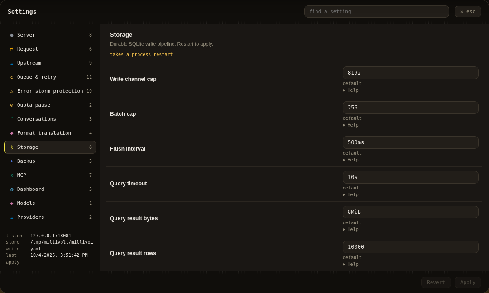Expand Help for Batch cap
Viewport: 489px width, 293px height.
[350, 125]
